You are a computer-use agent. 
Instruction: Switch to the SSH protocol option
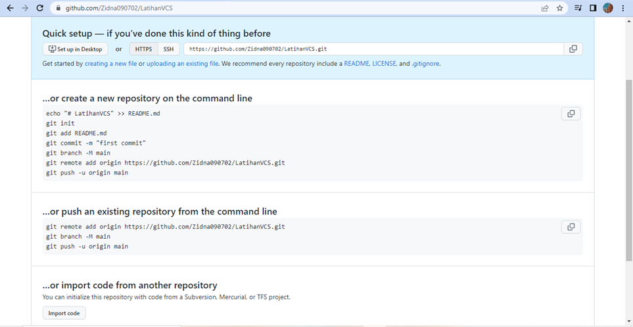(x=168, y=49)
